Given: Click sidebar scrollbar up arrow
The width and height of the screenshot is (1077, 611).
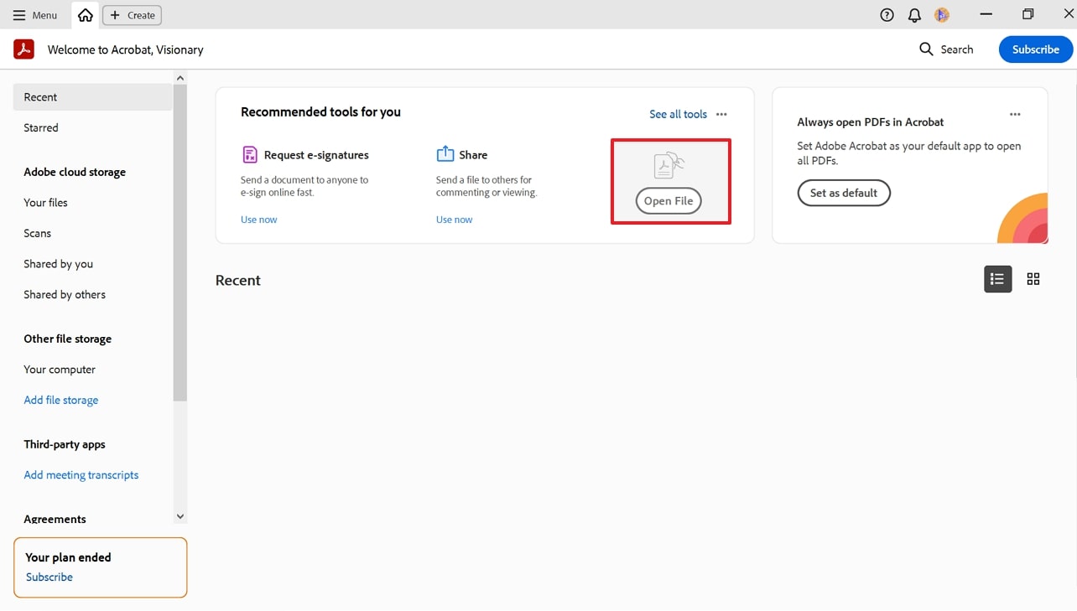Looking at the screenshot, I should tap(179, 78).
